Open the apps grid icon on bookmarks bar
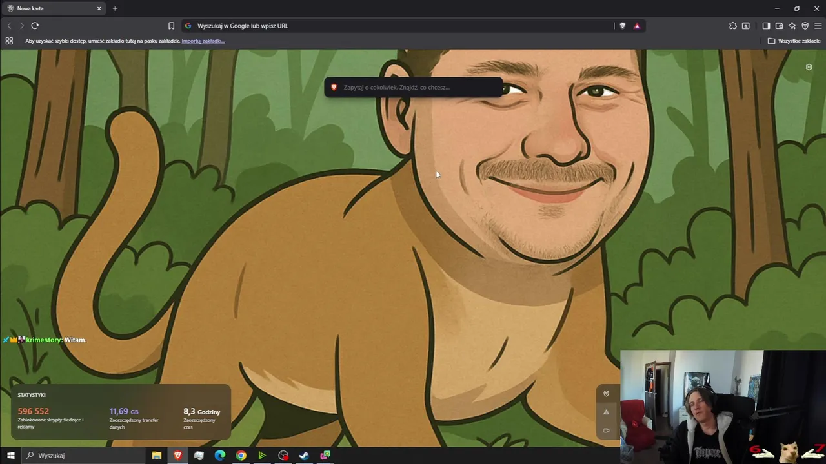This screenshot has width=826, height=464. pos(9,41)
